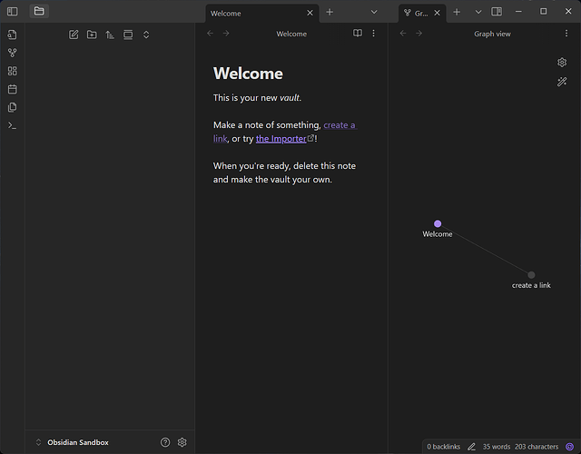
Task: Start timelapse animation wand icon
Action: point(562,82)
